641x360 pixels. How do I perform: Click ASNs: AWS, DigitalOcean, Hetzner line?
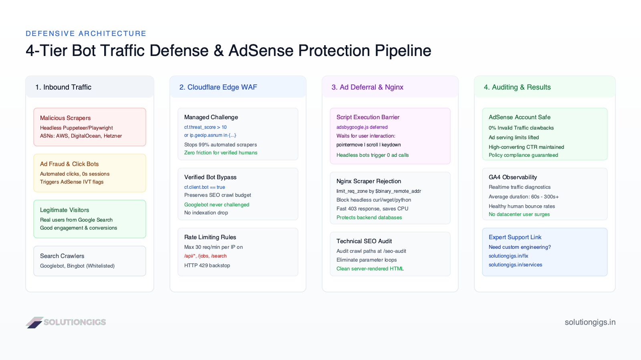[81, 136]
